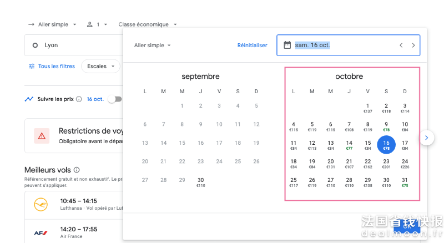Select the 14:20 – 17:55 Air France flight
The width and height of the screenshot is (444, 243).
[74, 231]
